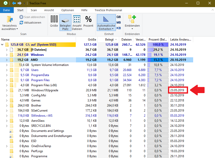The height and width of the screenshot is (158, 215).
Task: Open the Datei menu
Action: [7, 10]
